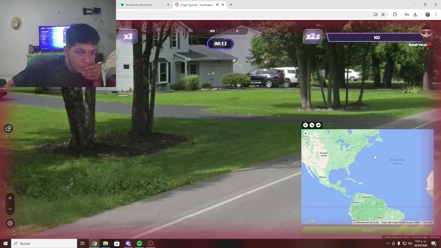The width and height of the screenshot is (441, 248).
Task: Mute the GeoGuessr tab via the speaker icon
Action: (217, 4)
